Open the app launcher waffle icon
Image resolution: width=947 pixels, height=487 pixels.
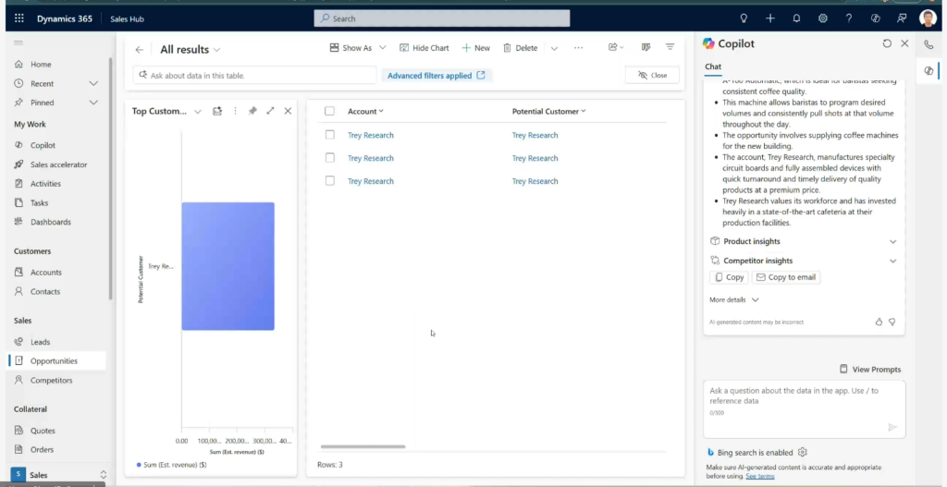point(19,18)
